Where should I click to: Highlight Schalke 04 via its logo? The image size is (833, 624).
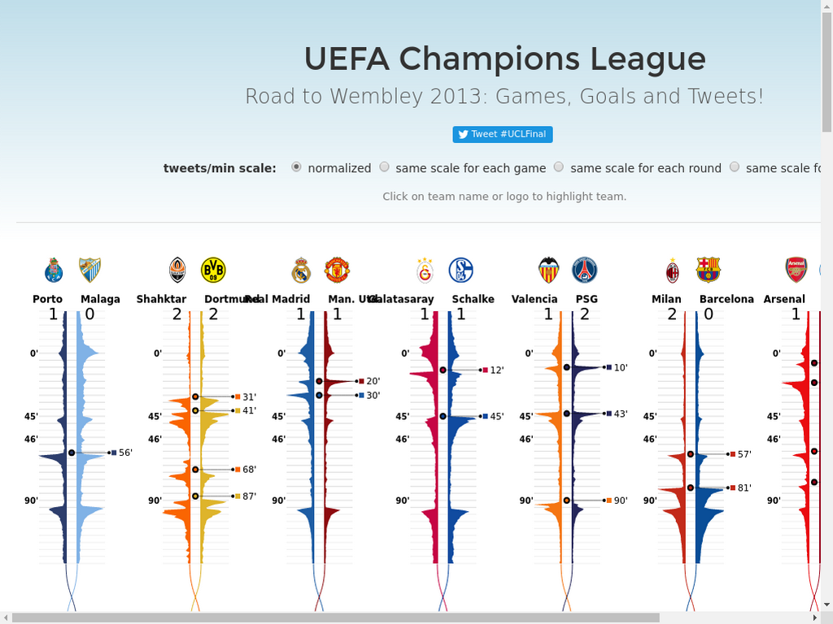(x=460, y=270)
